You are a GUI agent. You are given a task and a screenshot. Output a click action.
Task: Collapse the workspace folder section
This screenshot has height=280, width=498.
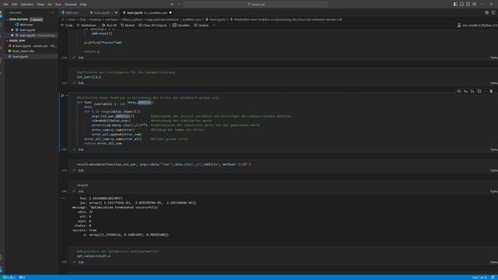click(17, 40)
